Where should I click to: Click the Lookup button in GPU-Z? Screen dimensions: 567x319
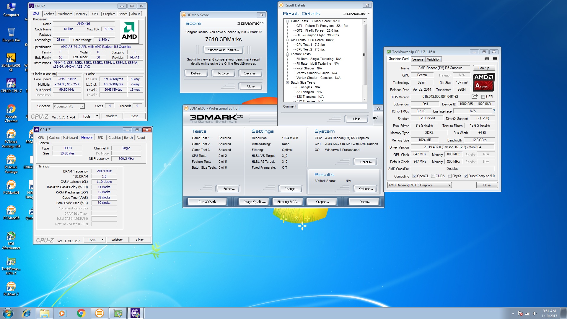coord(484,68)
